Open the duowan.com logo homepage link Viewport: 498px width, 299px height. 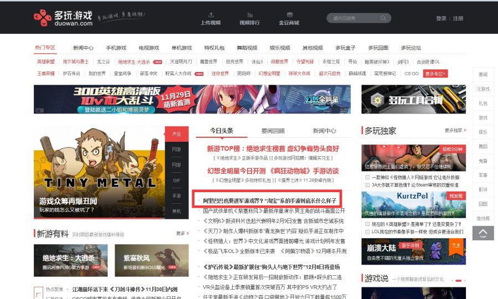63,18
